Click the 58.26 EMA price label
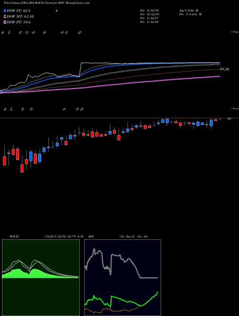 point(225,69)
